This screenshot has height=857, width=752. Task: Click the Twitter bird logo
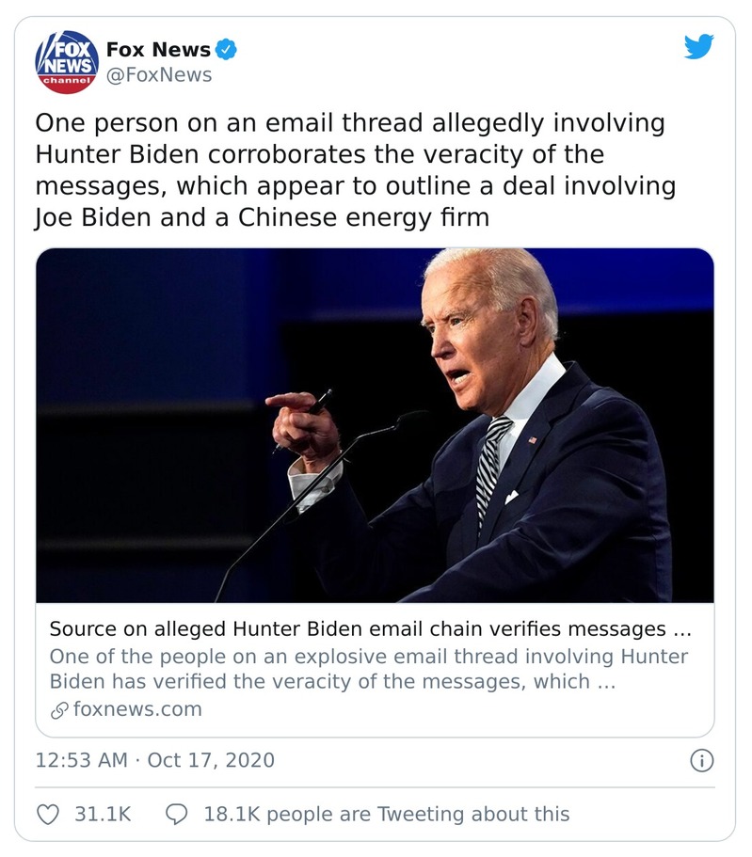698,47
